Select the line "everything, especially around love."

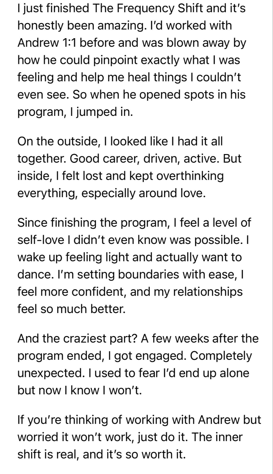tap(111, 194)
